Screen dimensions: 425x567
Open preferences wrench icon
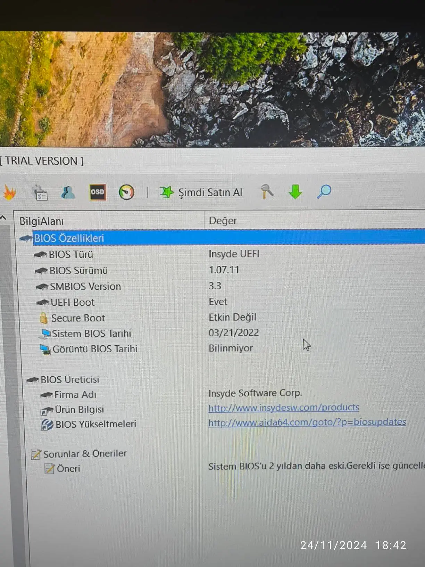(267, 191)
